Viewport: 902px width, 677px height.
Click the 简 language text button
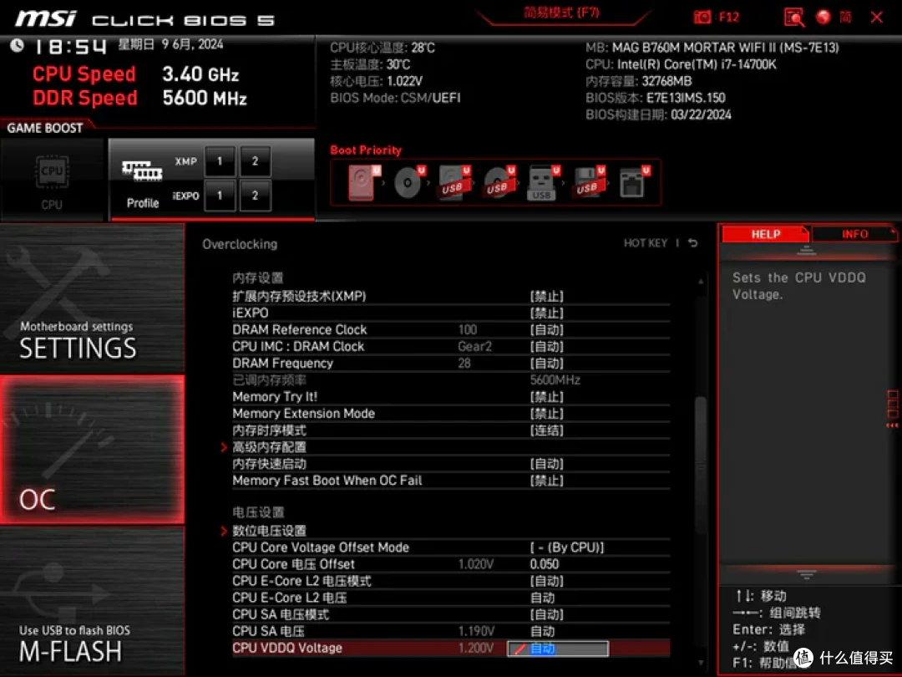[x=845, y=17]
